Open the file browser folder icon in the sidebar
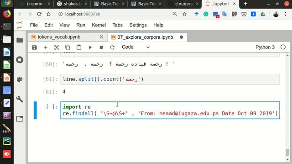292x164 pixels. tap(20, 40)
